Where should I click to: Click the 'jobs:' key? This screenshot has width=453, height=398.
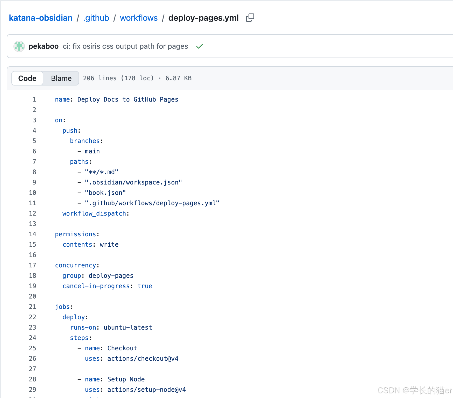(64, 307)
